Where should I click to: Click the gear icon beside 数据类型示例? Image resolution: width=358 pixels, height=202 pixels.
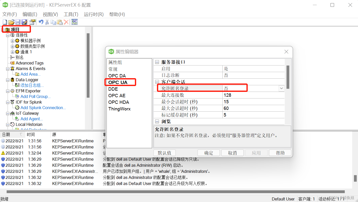pos(17,46)
